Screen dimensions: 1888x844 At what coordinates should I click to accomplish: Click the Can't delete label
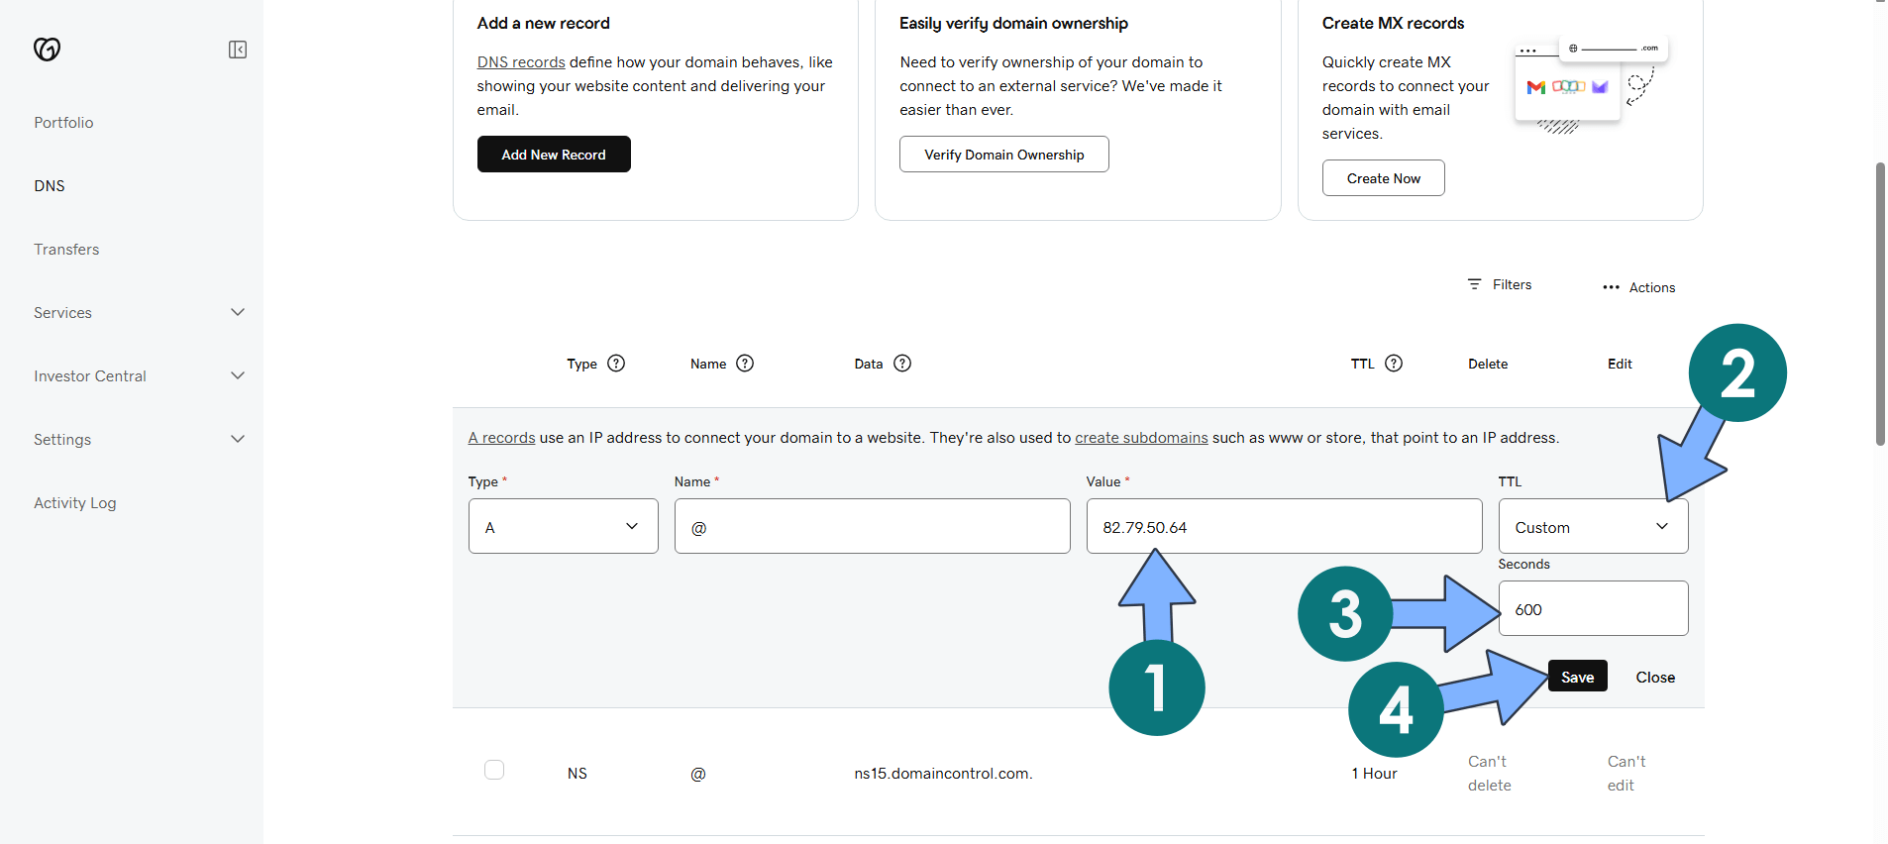point(1490,774)
